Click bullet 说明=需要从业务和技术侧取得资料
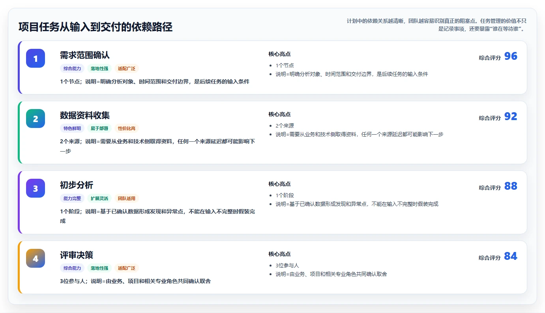 pyautogui.click(x=359, y=134)
